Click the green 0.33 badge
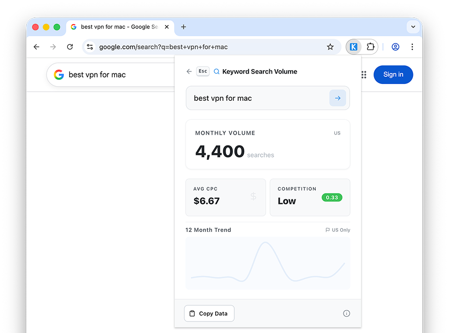 click(332, 197)
